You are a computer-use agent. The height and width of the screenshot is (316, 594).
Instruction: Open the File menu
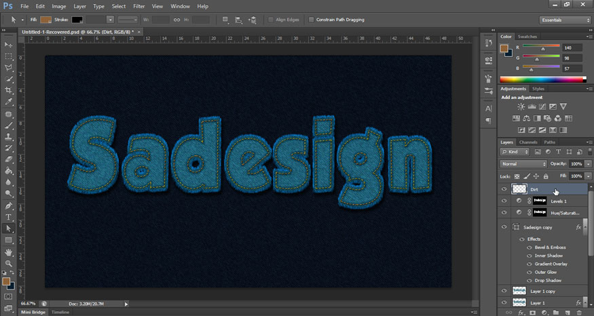pos(24,6)
